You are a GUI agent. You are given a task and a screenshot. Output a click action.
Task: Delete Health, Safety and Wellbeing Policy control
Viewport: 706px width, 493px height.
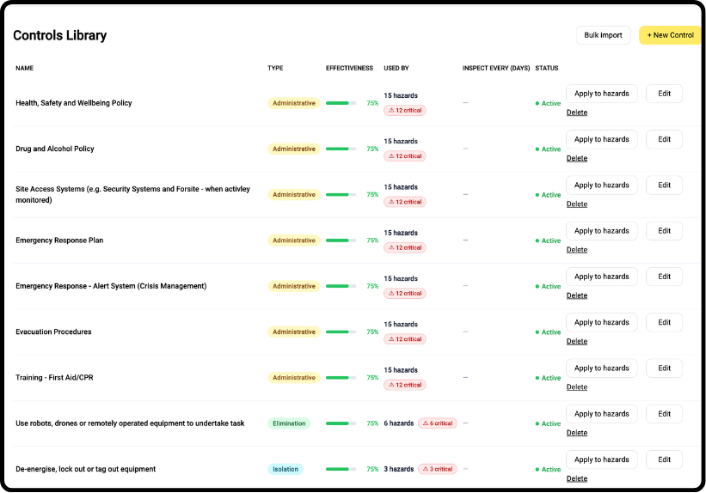(x=577, y=113)
